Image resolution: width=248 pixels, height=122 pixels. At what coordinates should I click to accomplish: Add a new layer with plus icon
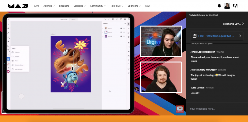click(125, 23)
